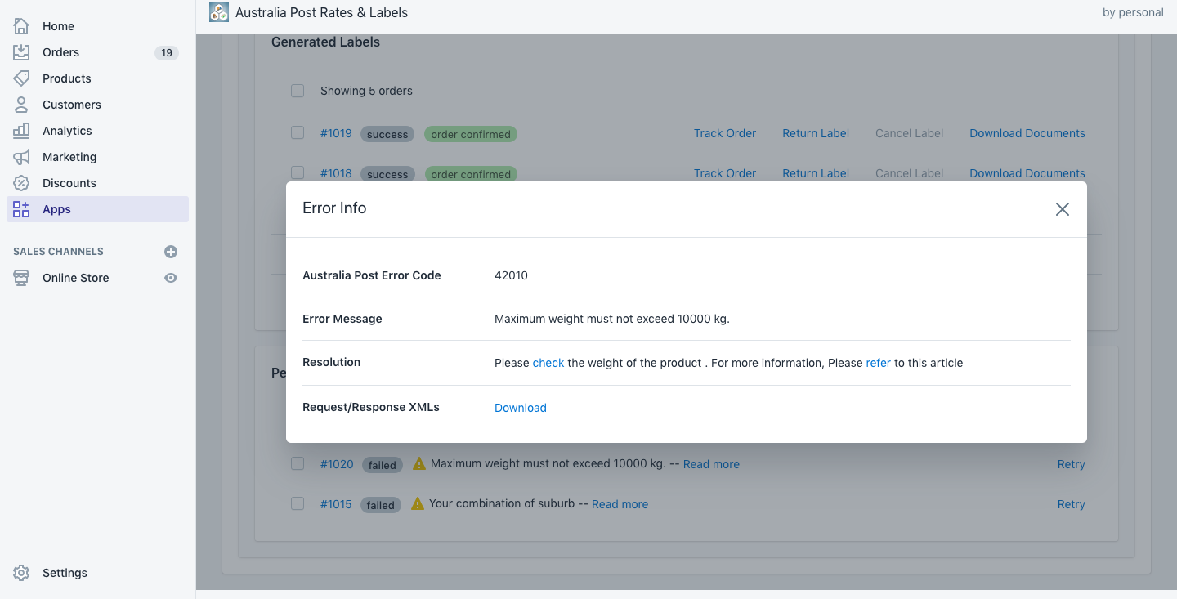Image resolution: width=1177 pixels, height=599 pixels.
Task: Download the Request/Response XMLs
Action: pyautogui.click(x=520, y=408)
